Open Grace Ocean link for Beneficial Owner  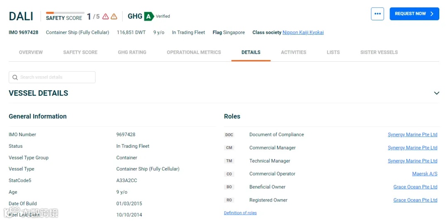[x=415, y=187]
